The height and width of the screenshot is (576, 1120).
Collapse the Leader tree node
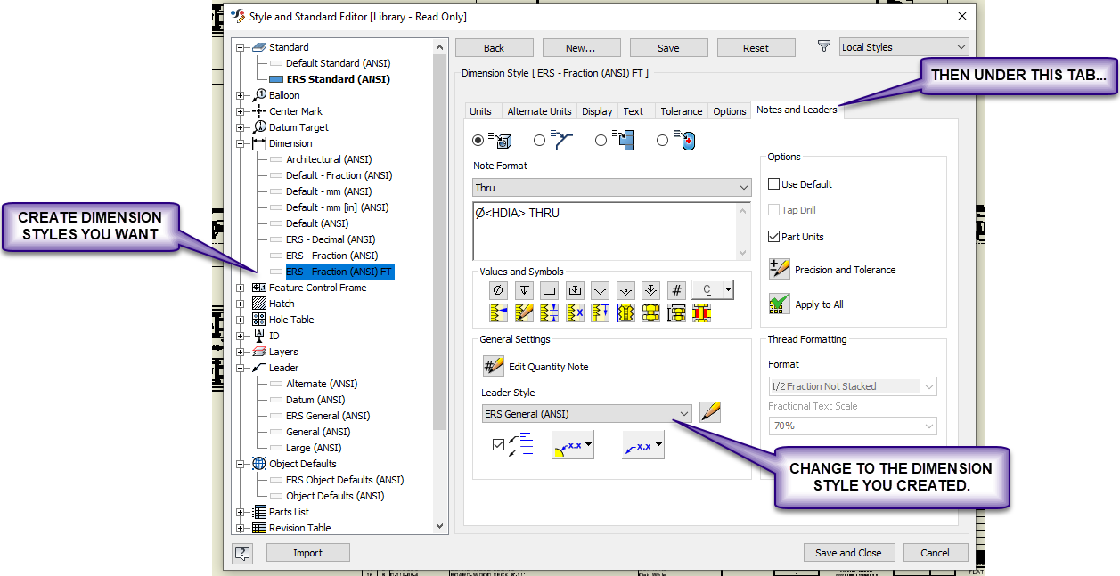point(241,368)
